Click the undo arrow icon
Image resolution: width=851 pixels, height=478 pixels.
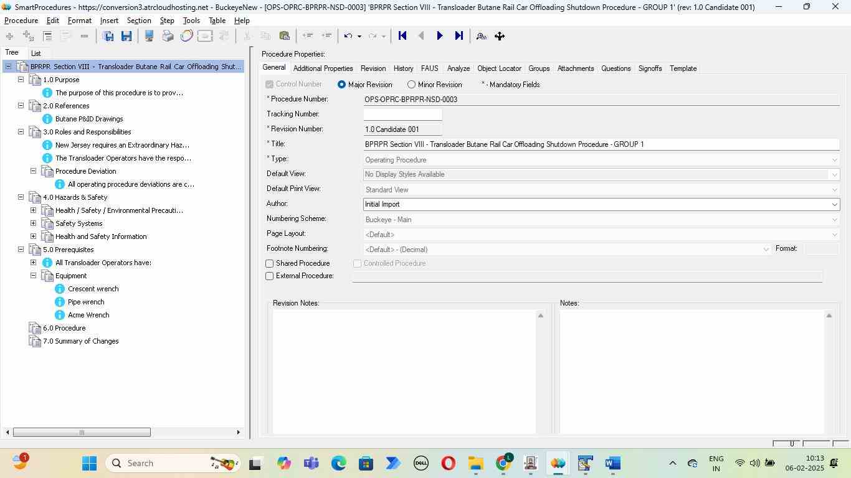coord(348,36)
